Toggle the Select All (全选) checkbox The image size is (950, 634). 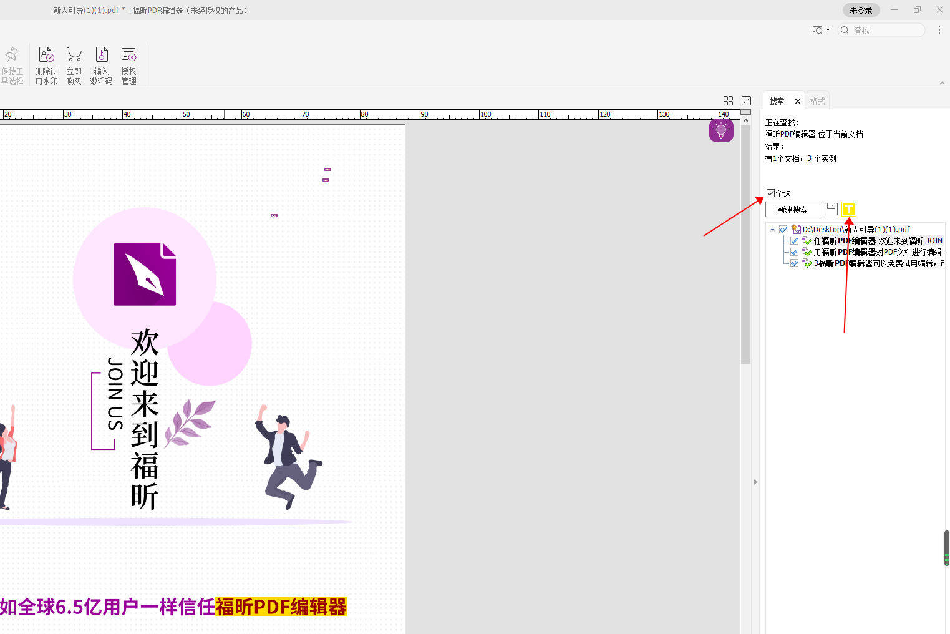(x=771, y=193)
